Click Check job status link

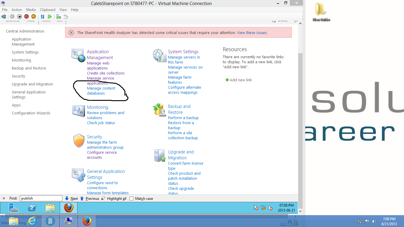(x=101, y=123)
